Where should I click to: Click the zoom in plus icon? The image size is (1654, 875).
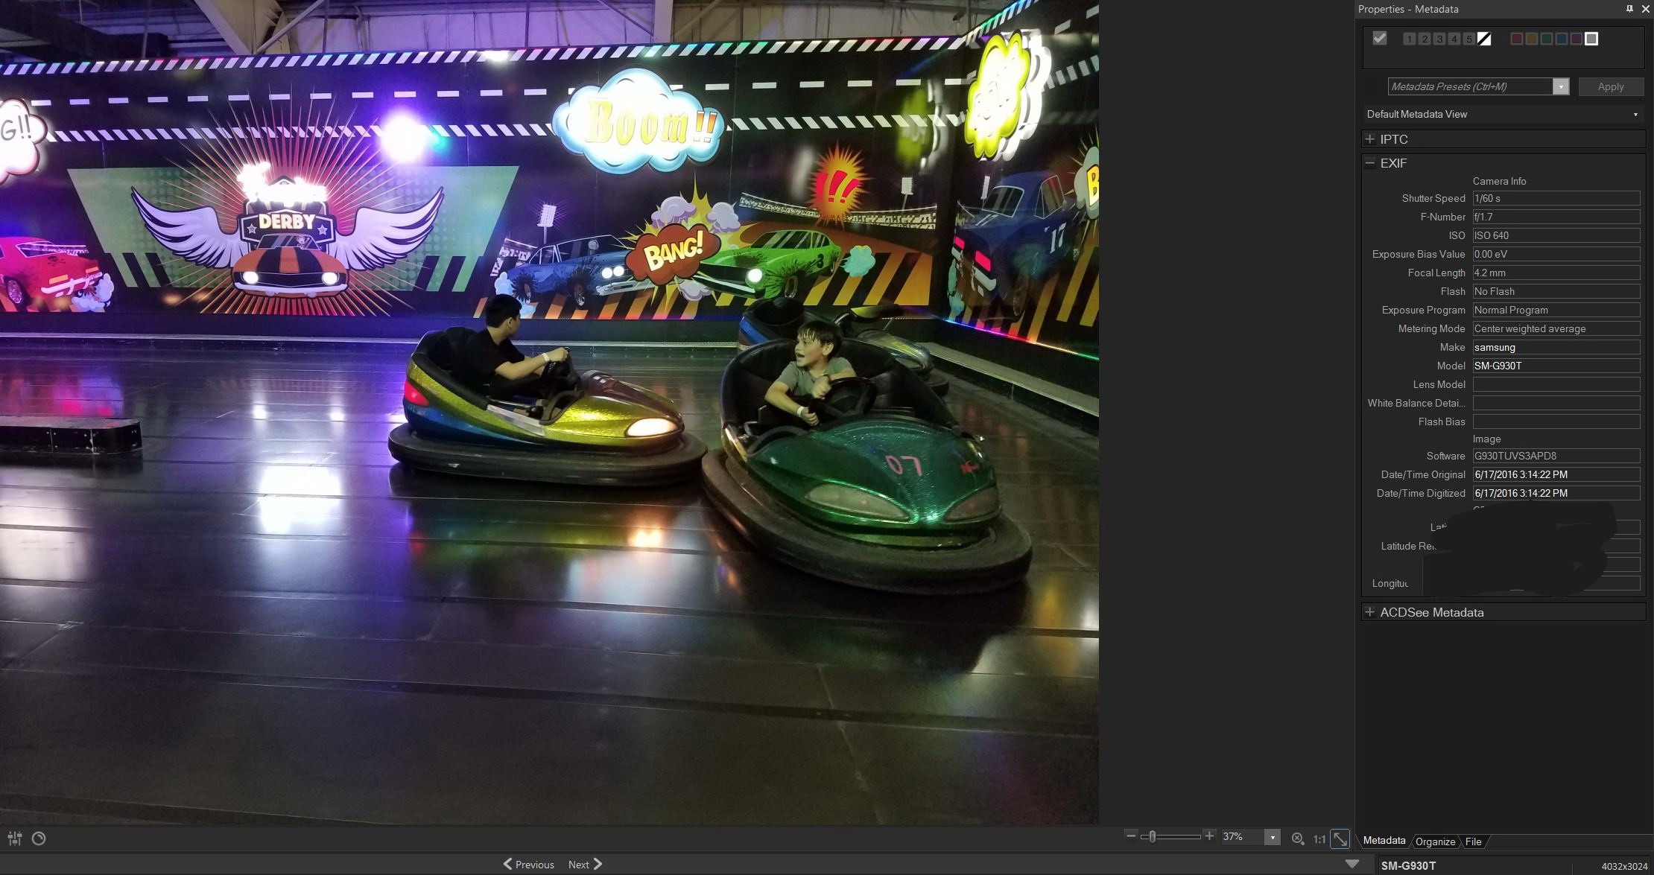pos(1209,836)
